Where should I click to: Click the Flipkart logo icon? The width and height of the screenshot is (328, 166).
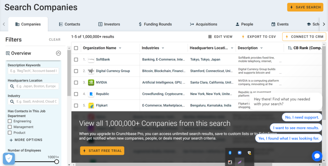point(91,105)
